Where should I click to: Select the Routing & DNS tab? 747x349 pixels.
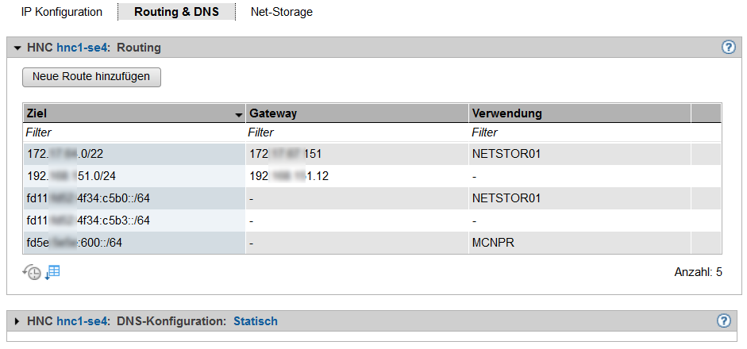[x=176, y=12]
